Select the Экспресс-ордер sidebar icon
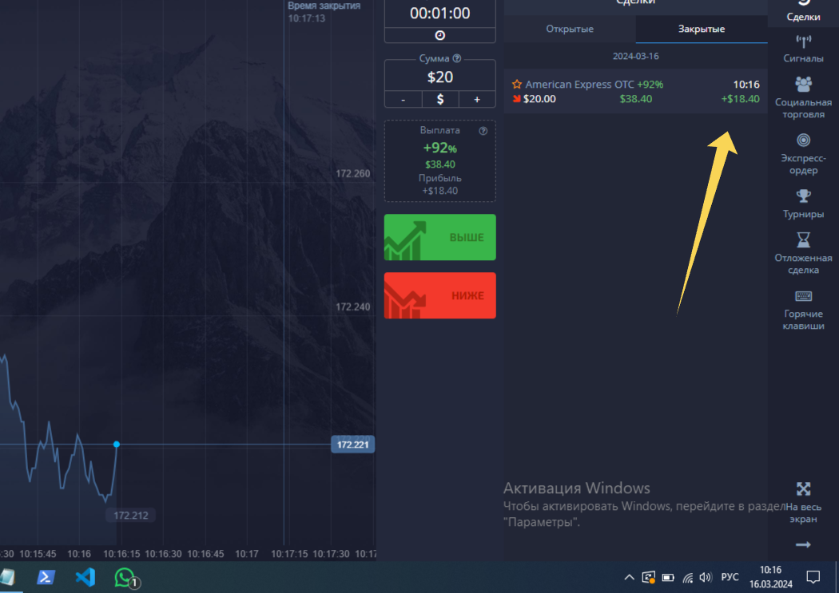This screenshot has height=593, width=839. coord(803,152)
